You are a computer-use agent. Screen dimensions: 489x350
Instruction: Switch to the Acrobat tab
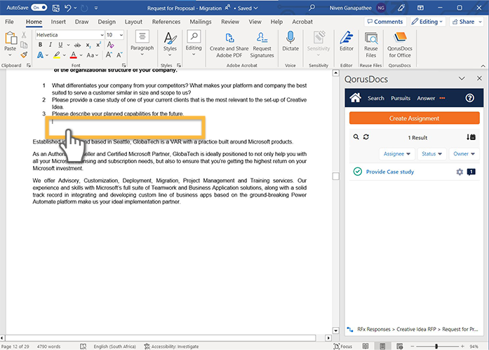(x=302, y=22)
